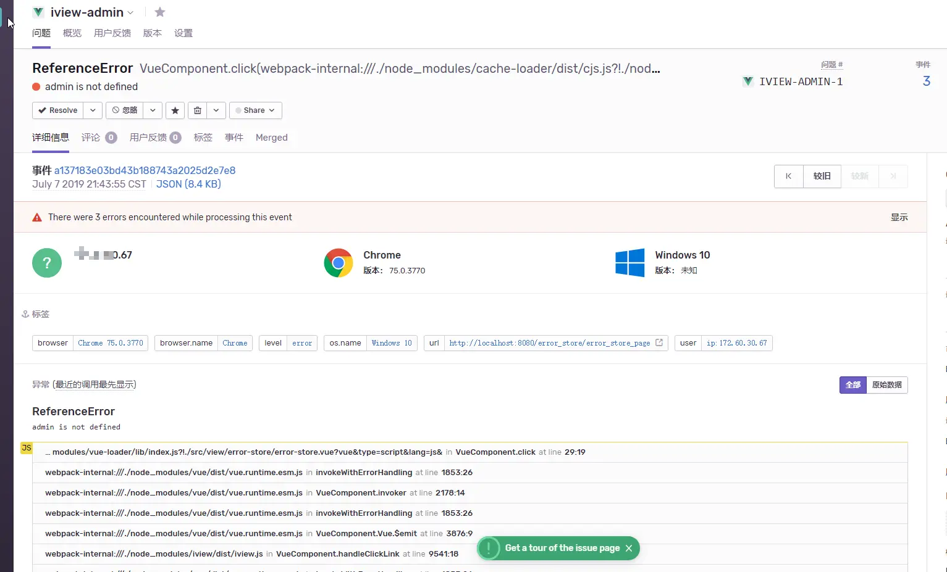The image size is (947, 572).
Task: Click the ReferenceError issue title
Action: 83,68
